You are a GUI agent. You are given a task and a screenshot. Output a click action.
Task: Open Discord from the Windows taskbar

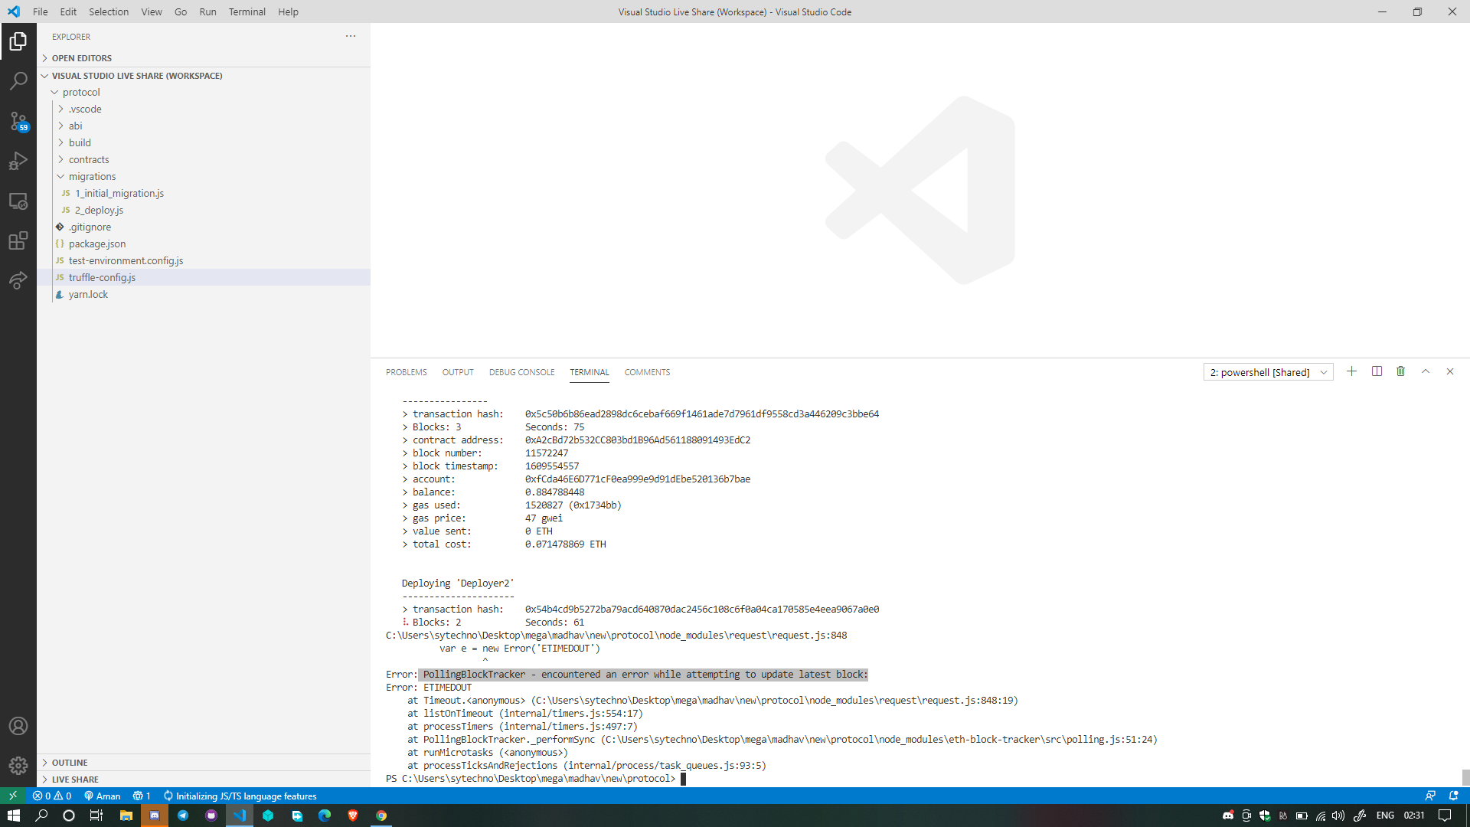click(155, 816)
